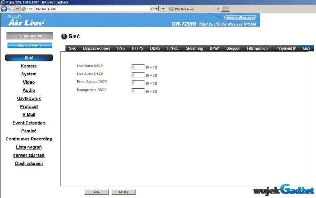The width and height of the screenshot is (316, 198).
Task: Go Back to Home
Action: [30, 45]
